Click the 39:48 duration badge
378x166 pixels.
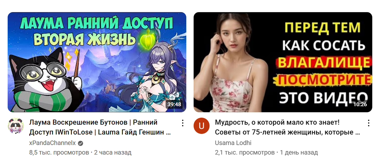(174, 104)
